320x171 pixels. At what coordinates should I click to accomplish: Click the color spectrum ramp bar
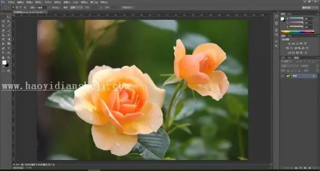coord(297,32)
